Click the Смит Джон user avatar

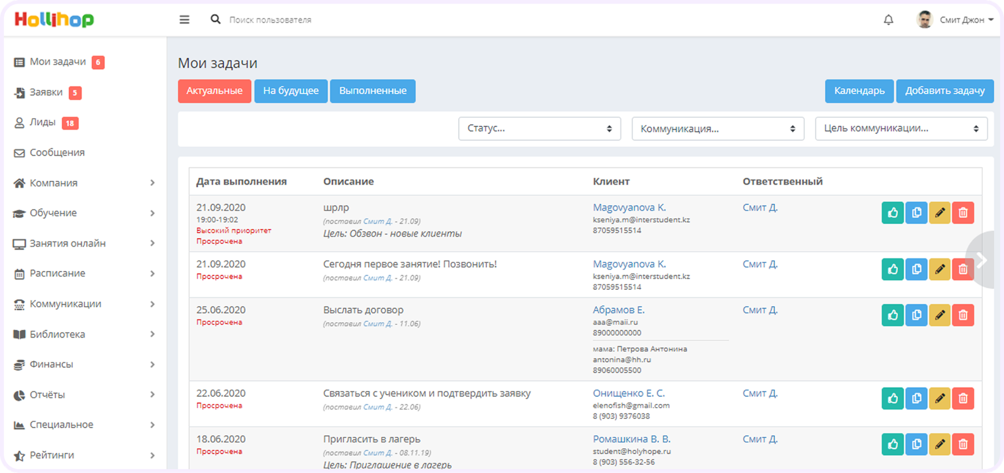(x=924, y=20)
